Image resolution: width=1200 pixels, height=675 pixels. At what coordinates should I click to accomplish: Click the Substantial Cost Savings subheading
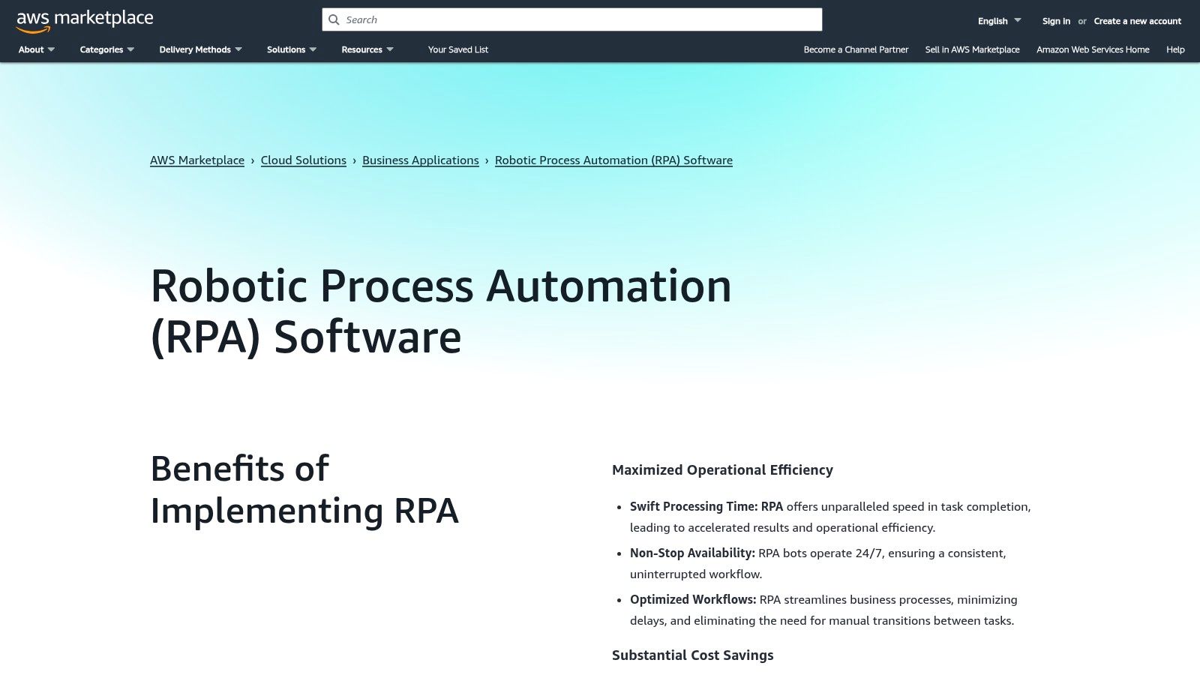[692, 655]
